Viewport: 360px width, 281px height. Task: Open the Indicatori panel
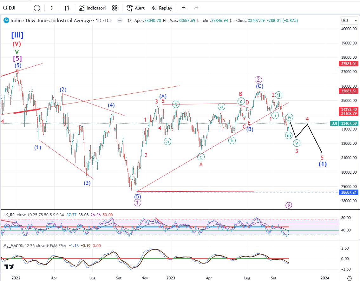92,8
